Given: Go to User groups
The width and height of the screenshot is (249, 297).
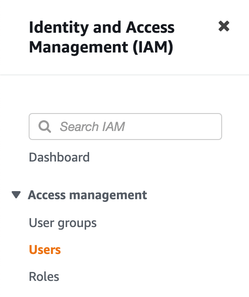Looking at the screenshot, I should point(63,223).
